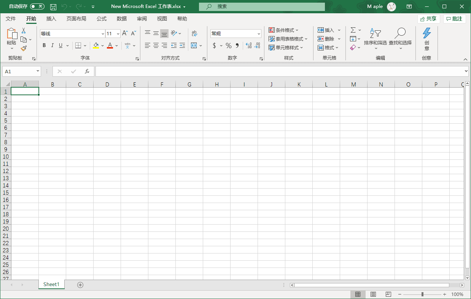Click the Cut scissors icon
The height and width of the screenshot is (299, 471).
point(24,31)
